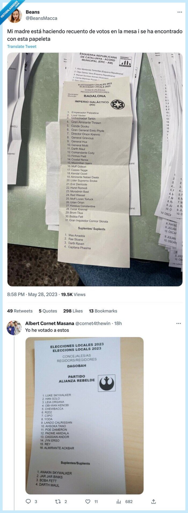The image size is (188, 513).
Task: Open the @BeansMacca handle
Action: (x=41, y=18)
